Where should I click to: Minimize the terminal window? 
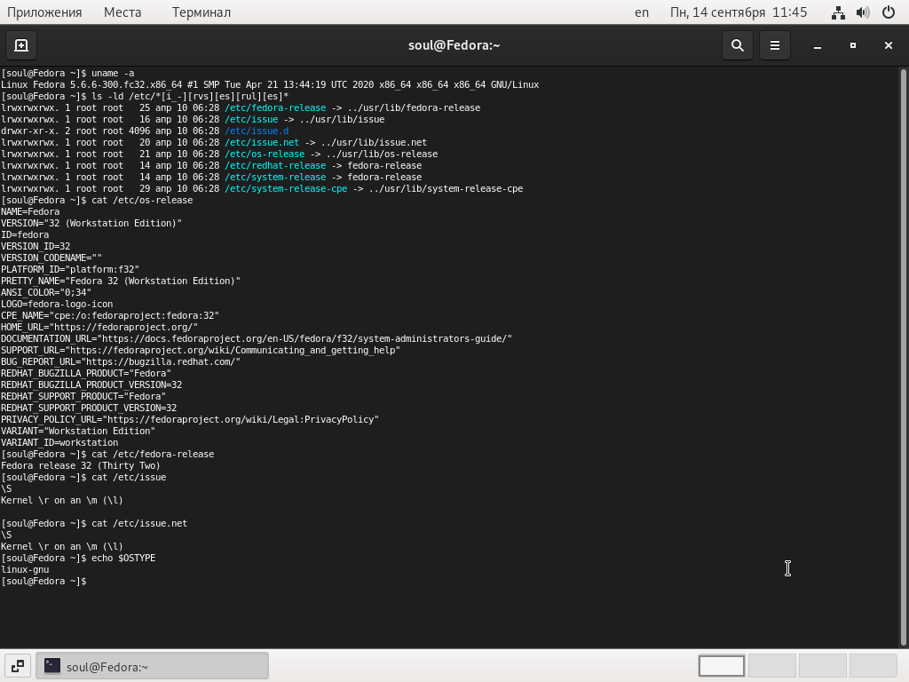pyautogui.click(x=818, y=45)
